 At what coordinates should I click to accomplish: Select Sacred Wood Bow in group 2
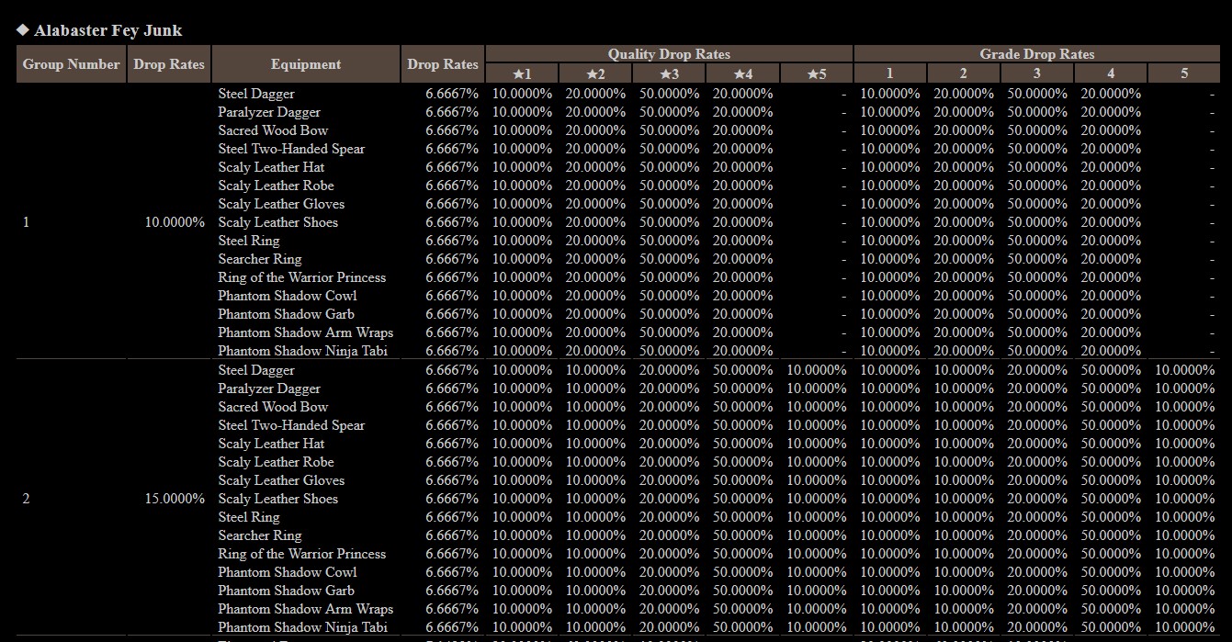point(273,407)
